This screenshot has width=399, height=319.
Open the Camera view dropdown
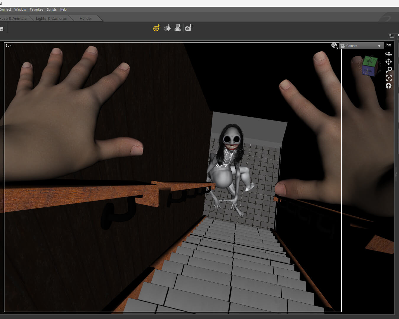(x=361, y=46)
